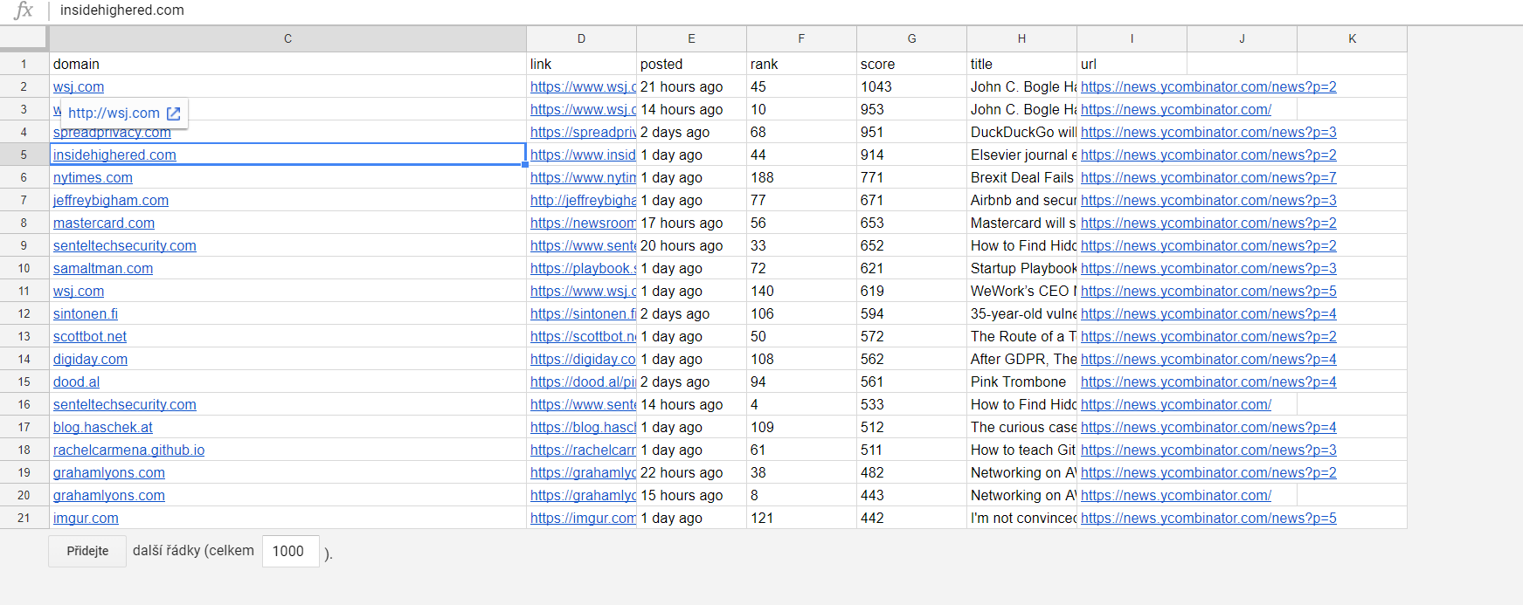Select column K header
The image size is (1523, 605).
(x=1352, y=38)
